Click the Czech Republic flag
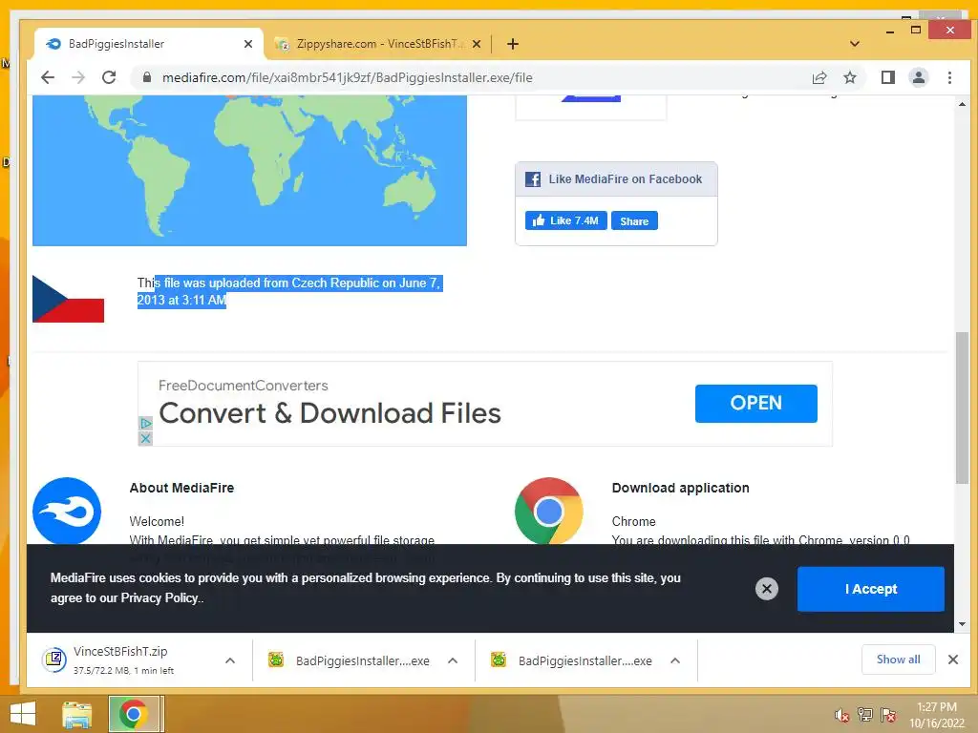978x733 pixels. coord(68,299)
